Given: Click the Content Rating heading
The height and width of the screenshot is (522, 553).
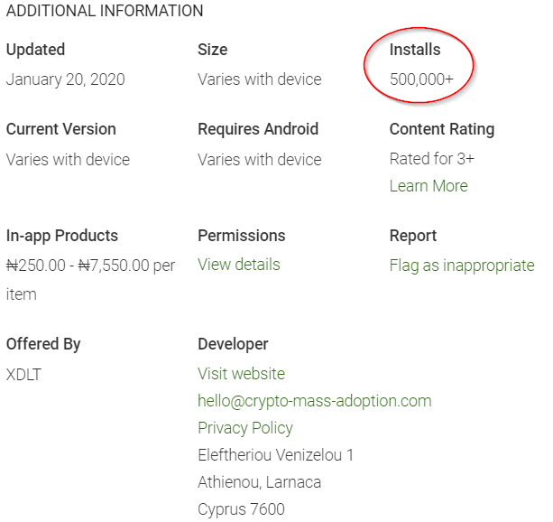Looking at the screenshot, I should pos(442,129).
